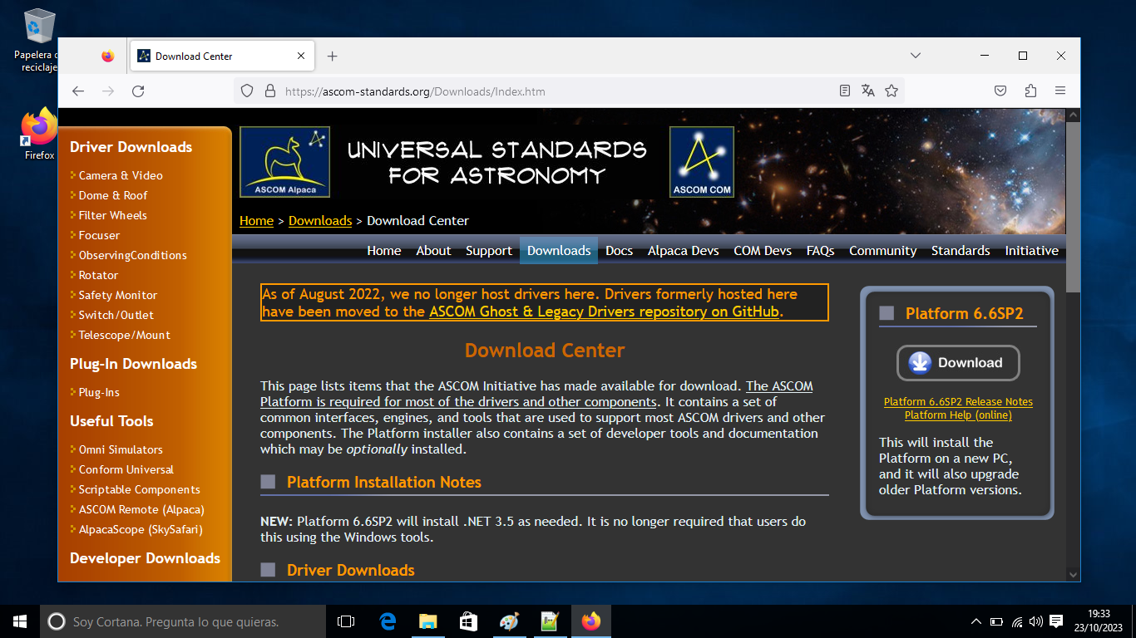Follow the ASCOM Ghost & Legacy Drivers GitHub link

click(605, 312)
